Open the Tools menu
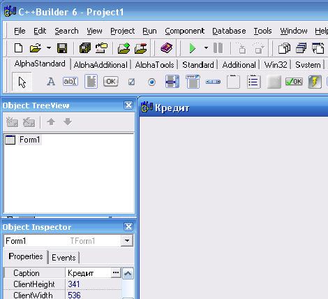328x299 pixels. [262, 31]
